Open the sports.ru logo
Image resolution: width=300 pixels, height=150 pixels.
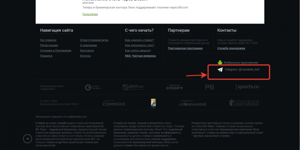247,87
